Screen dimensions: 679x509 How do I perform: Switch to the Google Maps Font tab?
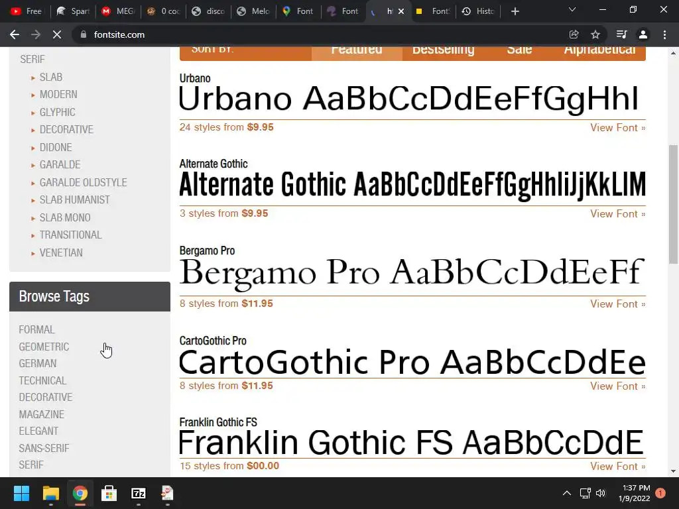click(298, 12)
